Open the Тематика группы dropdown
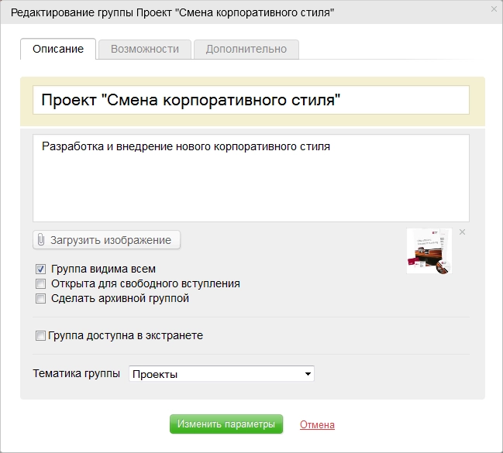The image size is (503, 453). click(222, 374)
